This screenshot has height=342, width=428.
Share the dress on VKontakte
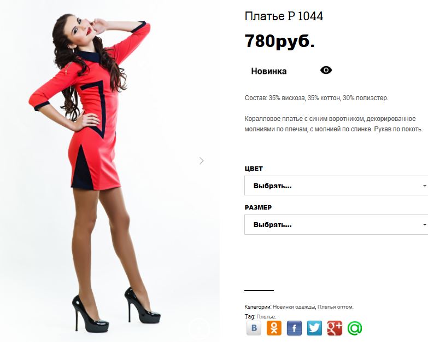pyautogui.click(x=254, y=328)
